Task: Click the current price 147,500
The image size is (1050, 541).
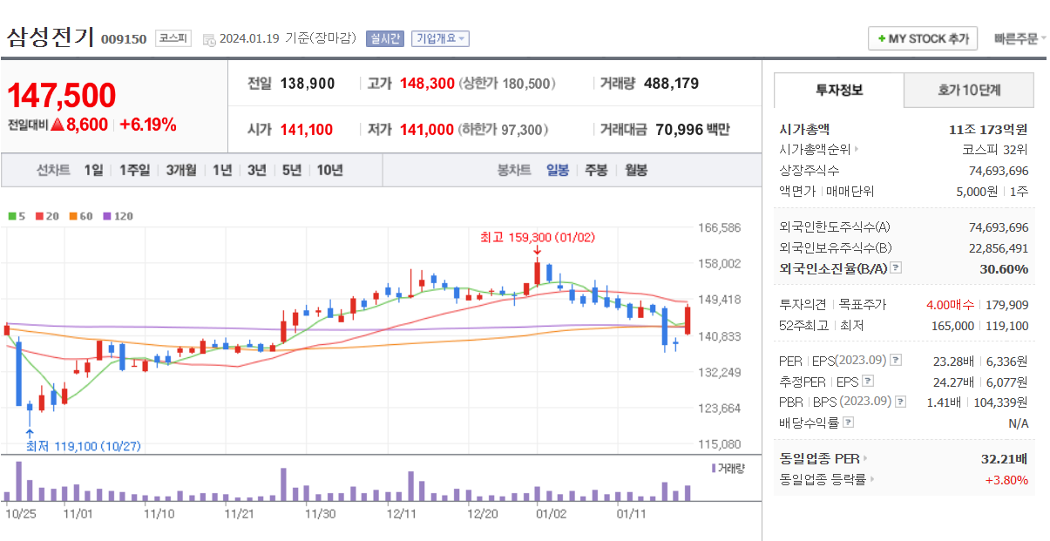Action: click(62, 96)
